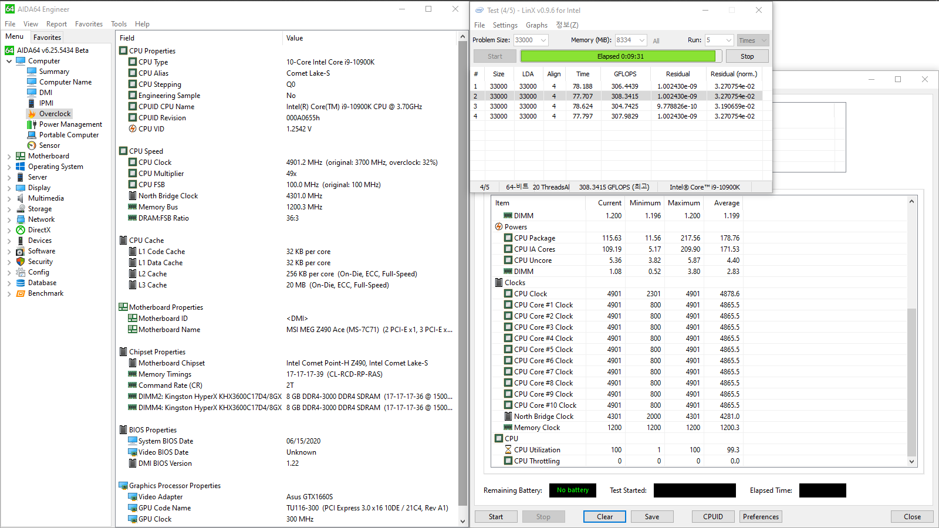This screenshot has height=528, width=939.
Task: Click the Value column header in AIDA64
Action: tap(370, 38)
